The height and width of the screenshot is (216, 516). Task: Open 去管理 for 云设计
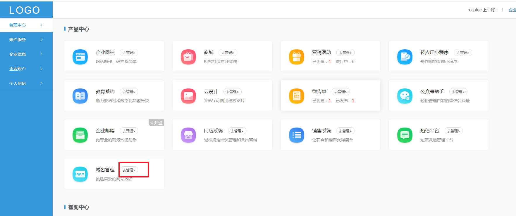(x=233, y=92)
